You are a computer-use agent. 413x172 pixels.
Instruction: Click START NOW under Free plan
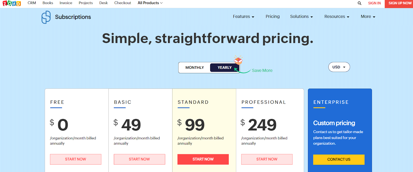point(76,159)
